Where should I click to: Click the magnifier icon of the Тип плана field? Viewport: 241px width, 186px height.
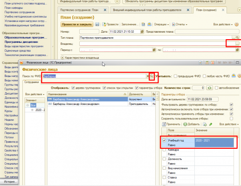[x=237, y=38]
